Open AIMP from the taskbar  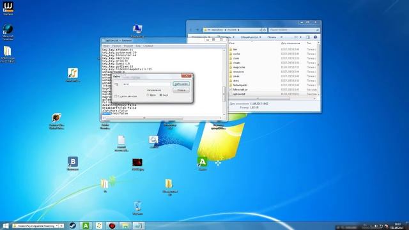coord(99,226)
